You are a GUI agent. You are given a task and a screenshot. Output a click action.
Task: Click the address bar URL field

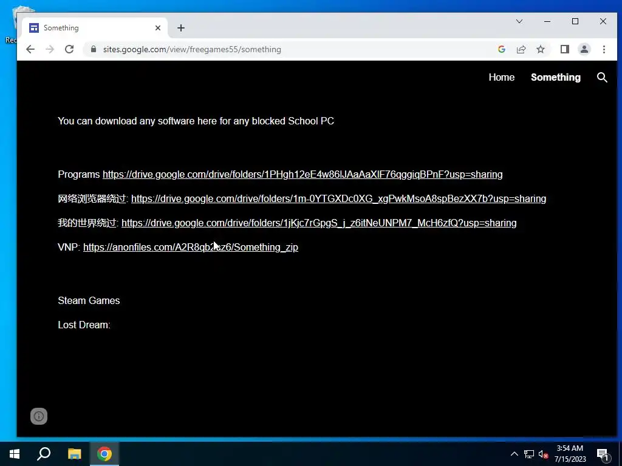tap(292, 49)
